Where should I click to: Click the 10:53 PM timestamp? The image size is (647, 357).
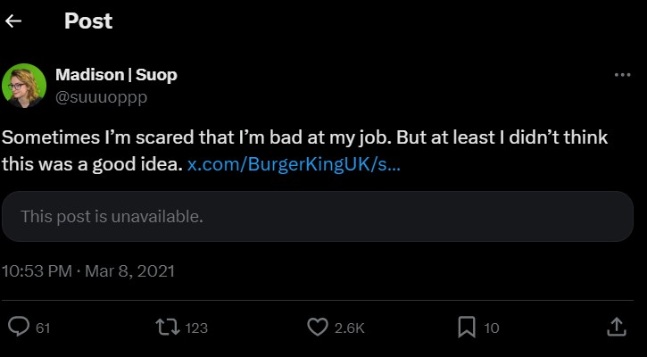tap(36, 270)
